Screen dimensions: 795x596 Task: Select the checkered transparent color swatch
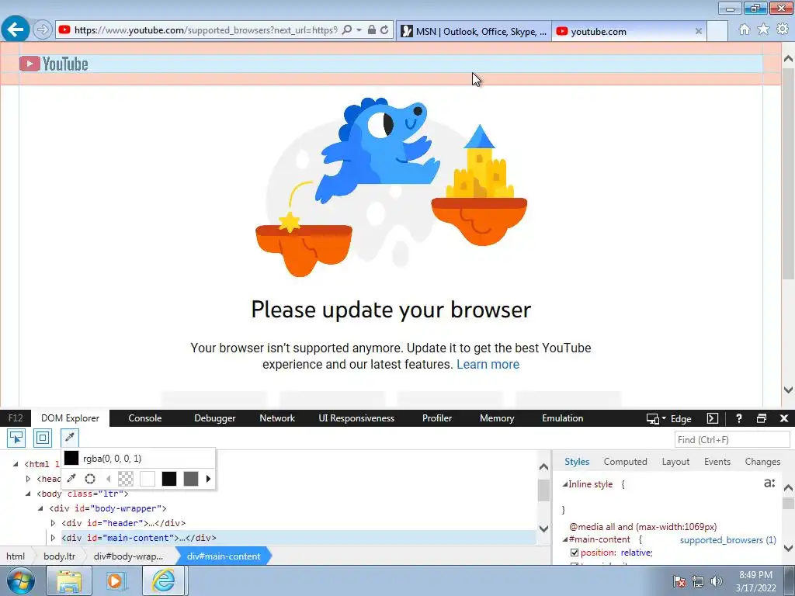125,478
